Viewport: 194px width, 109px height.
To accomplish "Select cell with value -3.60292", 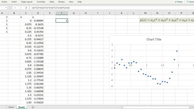I will (x=38, y=88).
